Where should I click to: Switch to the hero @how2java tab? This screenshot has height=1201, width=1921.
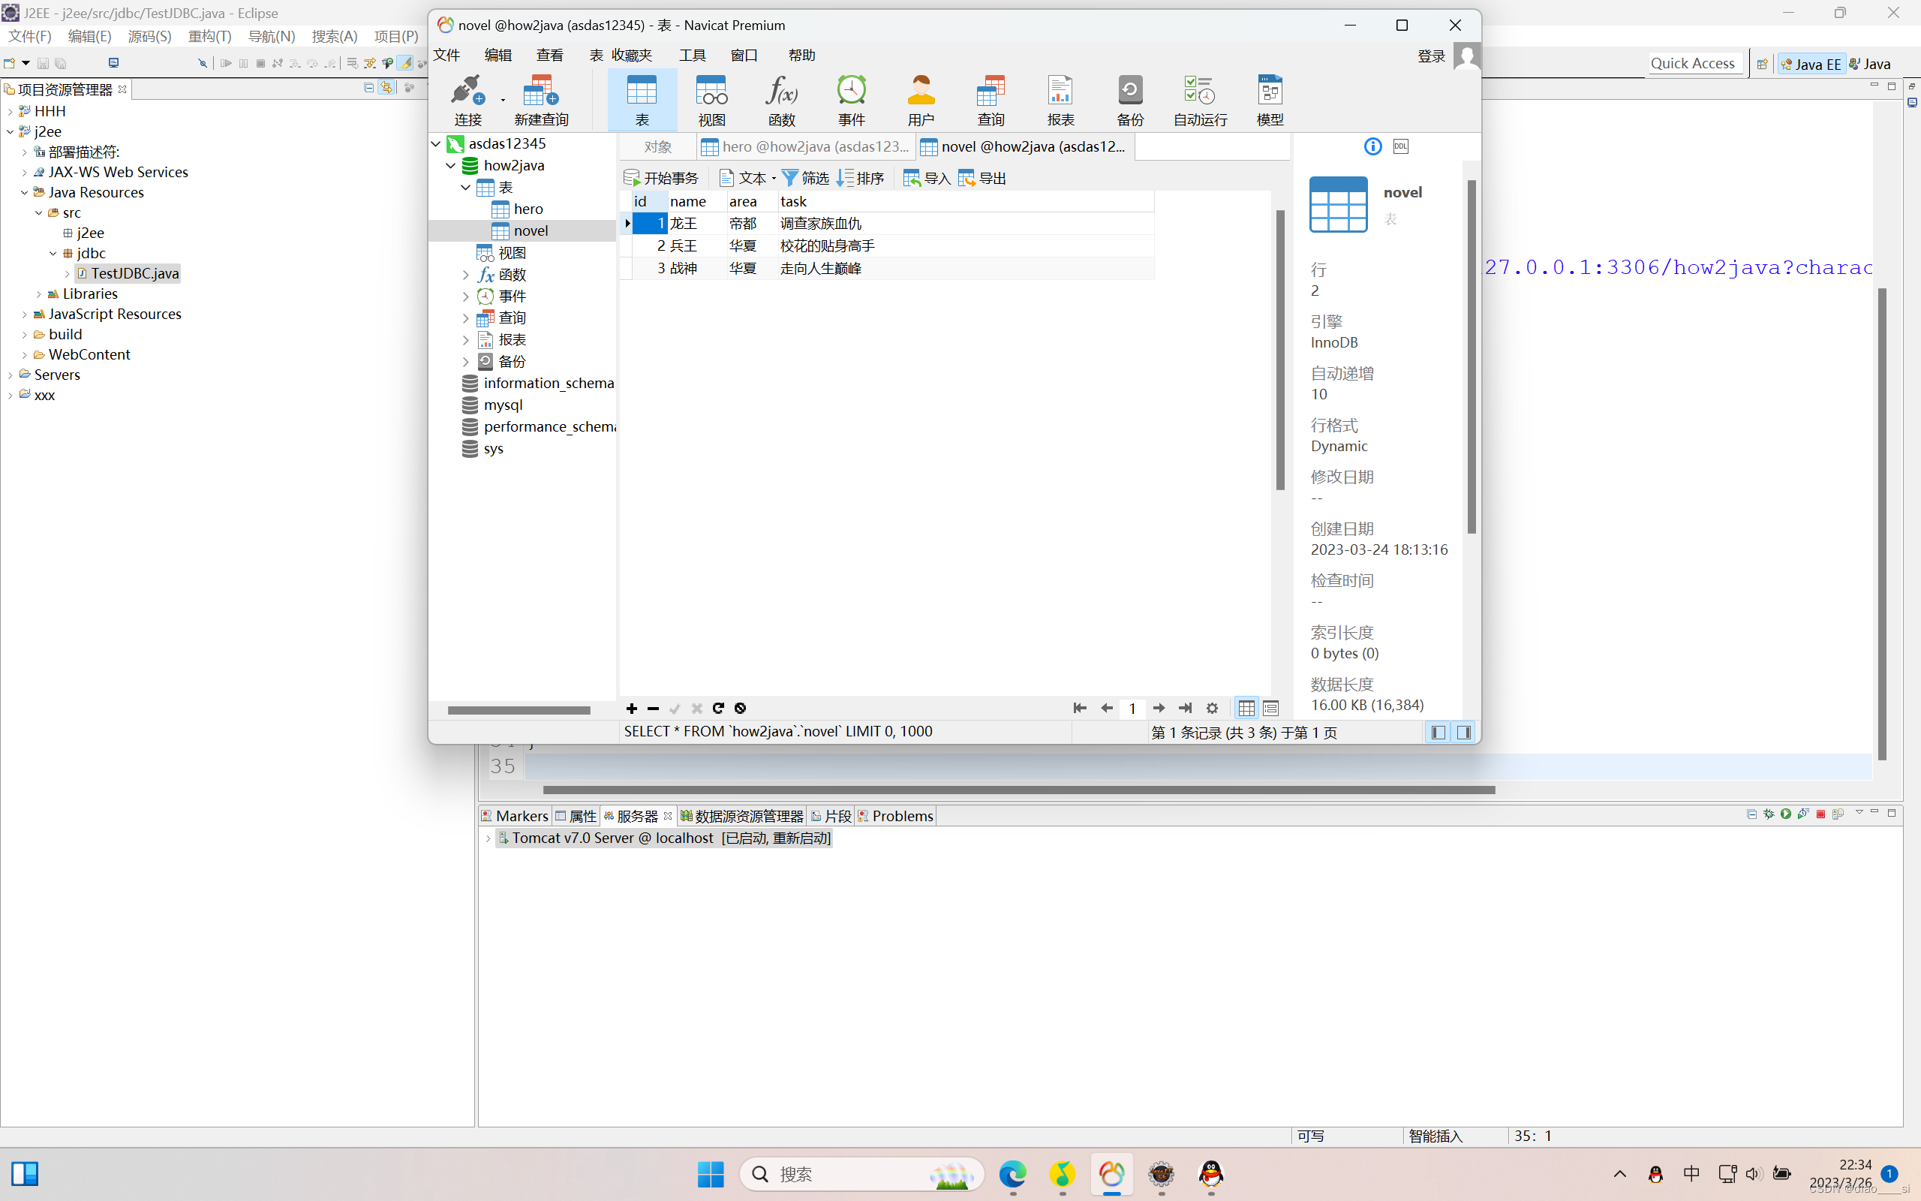pos(806,146)
